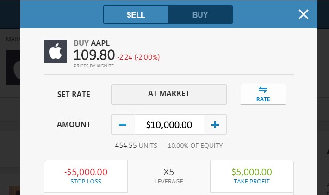Image resolution: width=329 pixels, height=195 pixels.
Task: Click the 454.55 UNITS text
Action: pos(136,146)
